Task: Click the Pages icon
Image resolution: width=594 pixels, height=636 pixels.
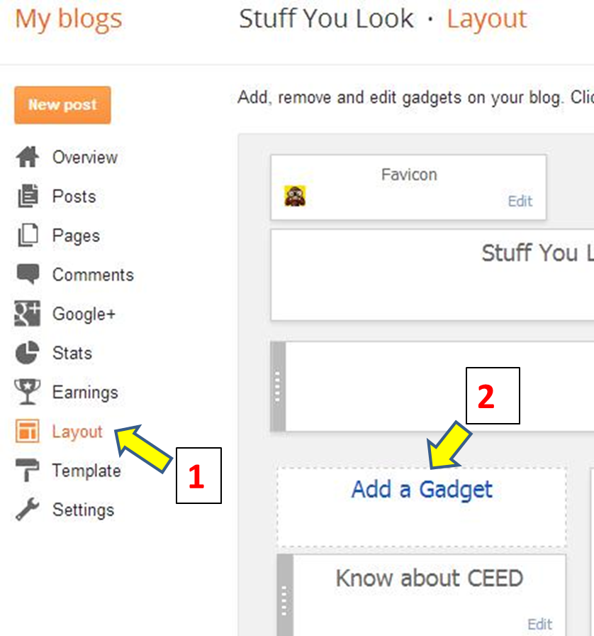Action: pos(27,235)
